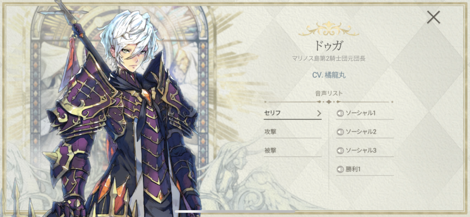Play the ソーシャル3 speaker icon
The width and height of the screenshot is (470, 217).
pos(340,150)
